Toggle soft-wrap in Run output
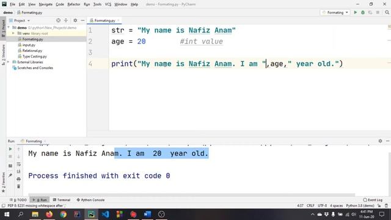 [x=18, y=164]
